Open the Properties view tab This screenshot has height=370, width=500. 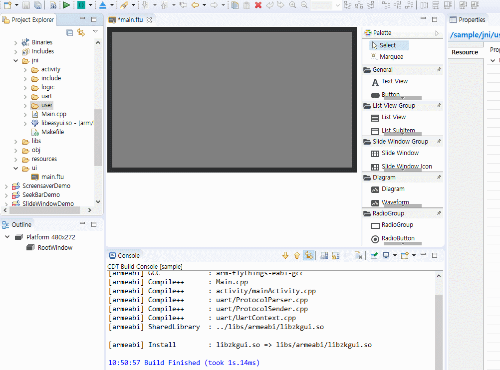(x=468, y=20)
